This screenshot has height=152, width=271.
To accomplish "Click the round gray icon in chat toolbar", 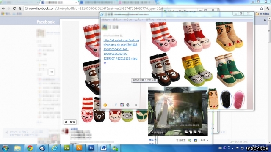I will coord(128,105).
